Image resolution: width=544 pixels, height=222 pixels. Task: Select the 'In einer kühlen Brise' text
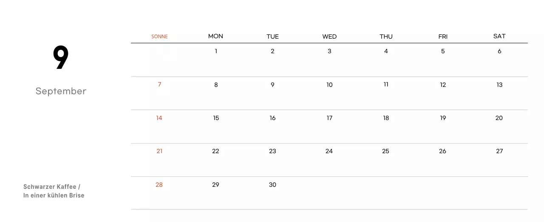click(54, 196)
